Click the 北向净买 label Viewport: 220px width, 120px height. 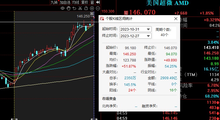tap(110, 106)
